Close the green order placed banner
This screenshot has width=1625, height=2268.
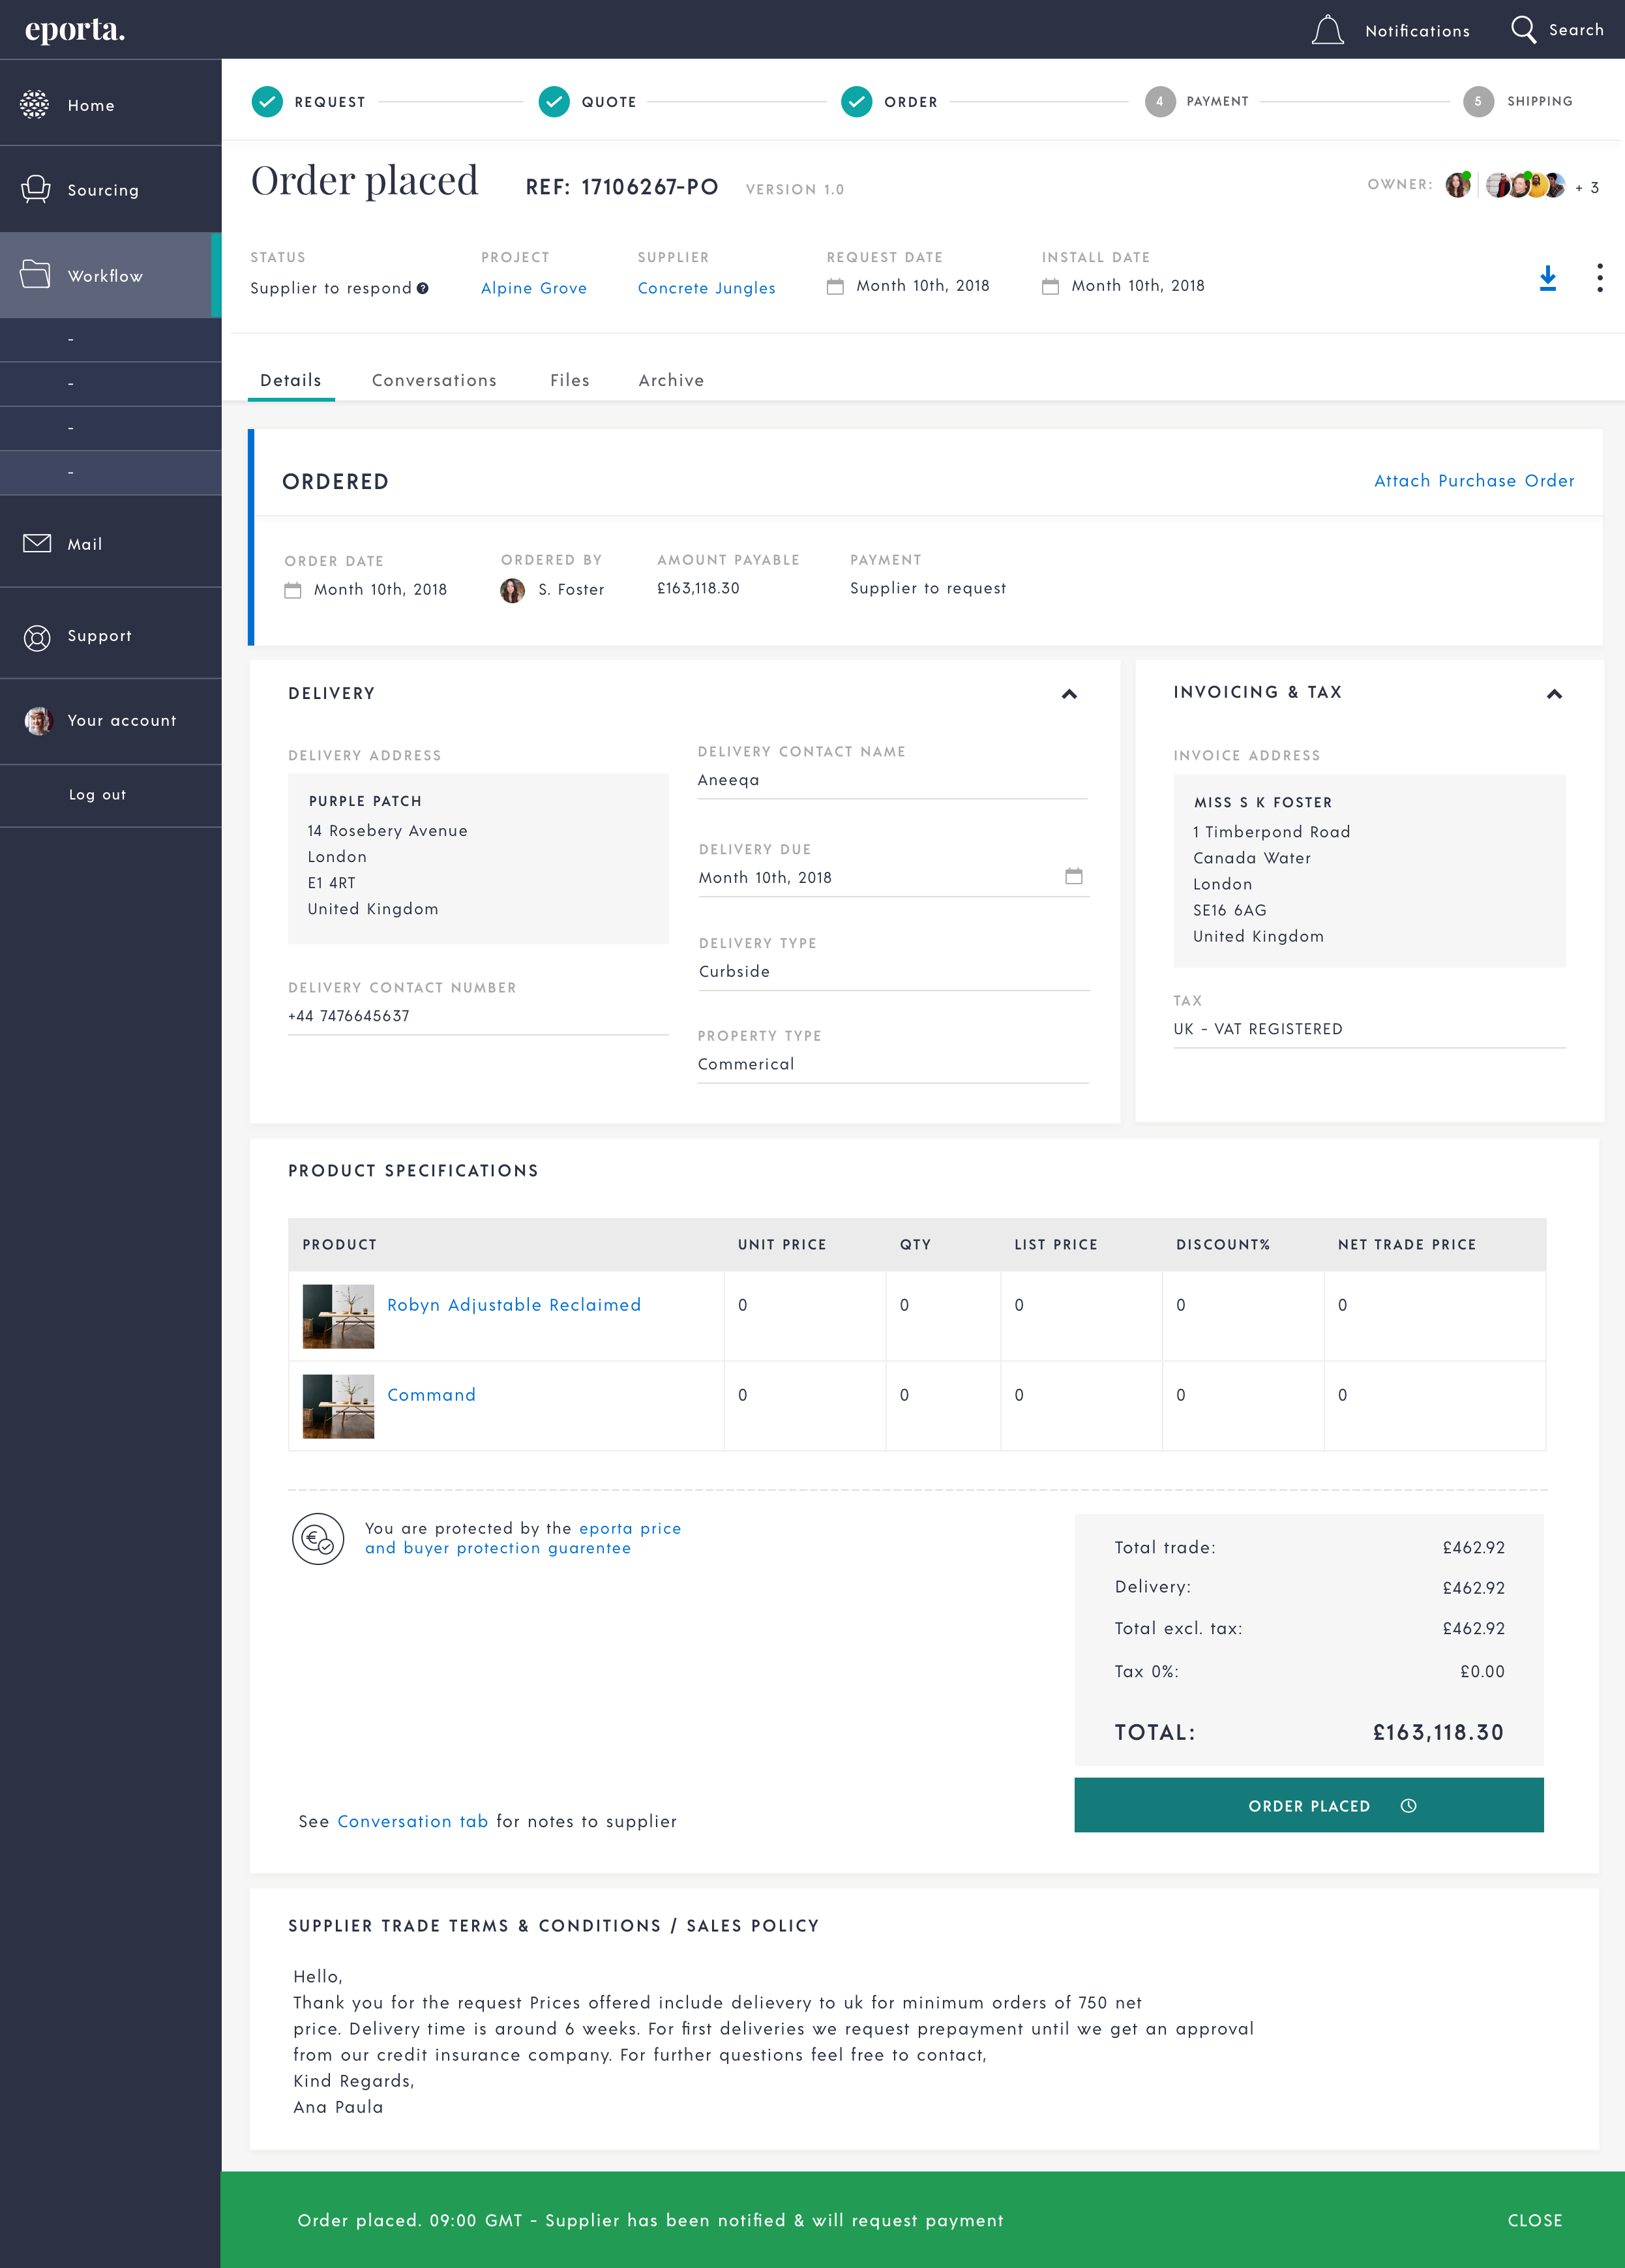pos(1535,2220)
